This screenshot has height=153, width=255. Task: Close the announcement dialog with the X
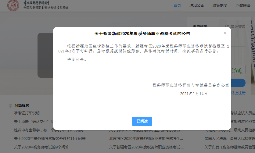pyautogui.click(x=225, y=33)
